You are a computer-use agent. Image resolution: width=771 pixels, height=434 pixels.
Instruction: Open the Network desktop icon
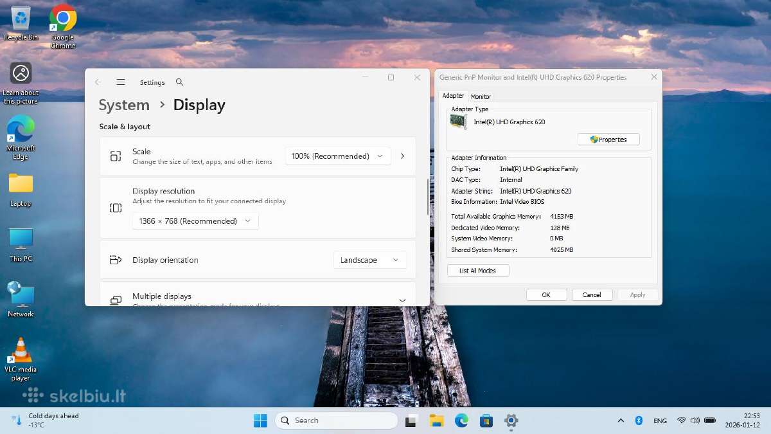coord(21,300)
